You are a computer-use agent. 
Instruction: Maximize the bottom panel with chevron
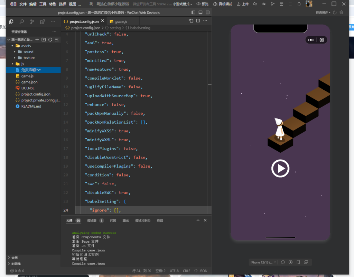click(x=198, y=221)
